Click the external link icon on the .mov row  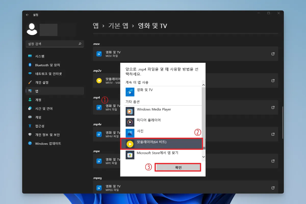tap(273, 54)
